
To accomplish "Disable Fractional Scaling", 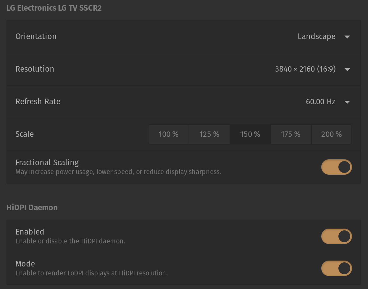I will point(336,167).
